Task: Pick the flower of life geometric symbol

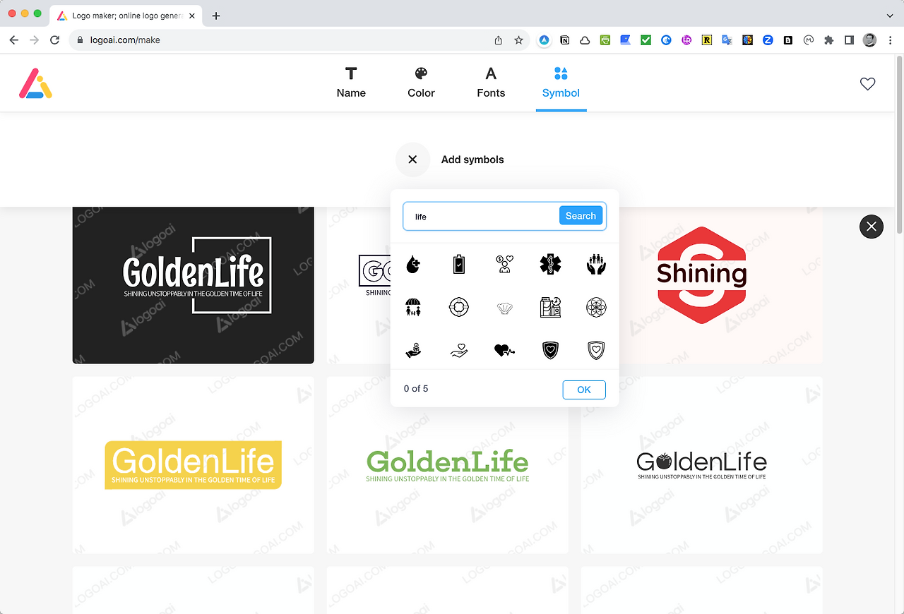Action: pos(597,307)
